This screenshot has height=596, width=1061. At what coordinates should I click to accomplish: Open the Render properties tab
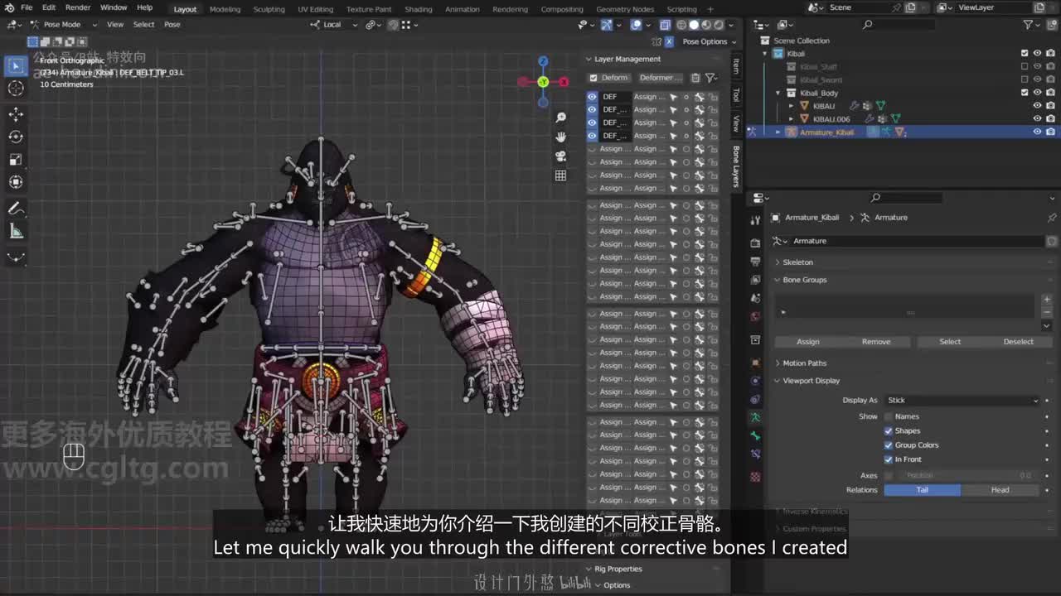coord(755,243)
